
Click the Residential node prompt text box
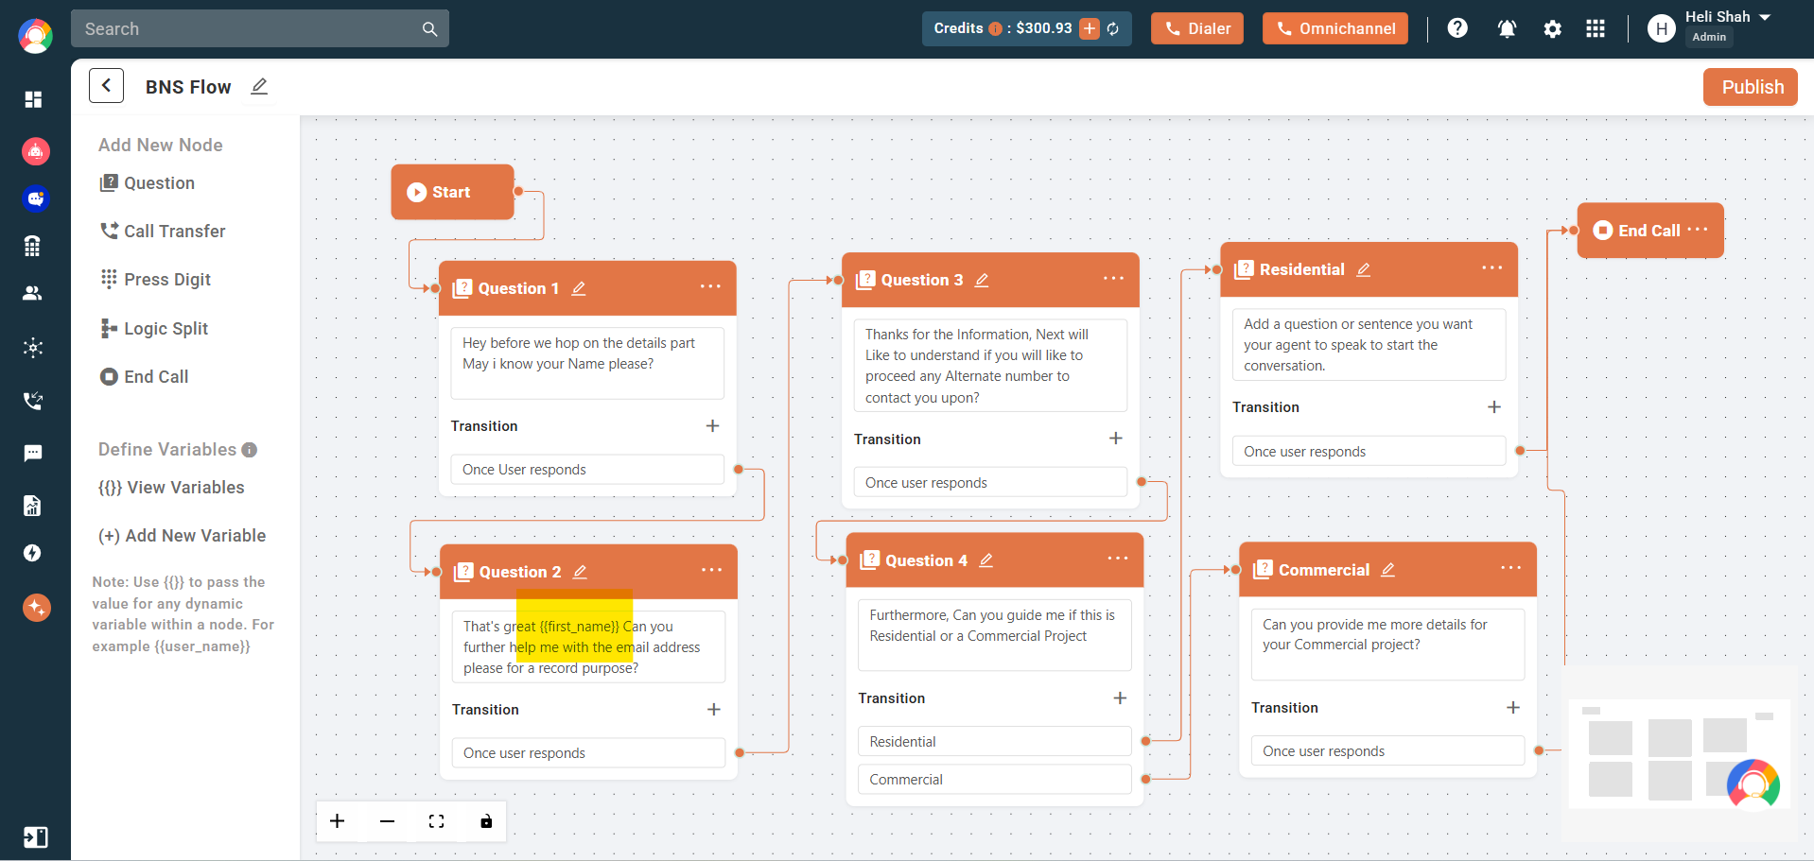[x=1369, y=345]
